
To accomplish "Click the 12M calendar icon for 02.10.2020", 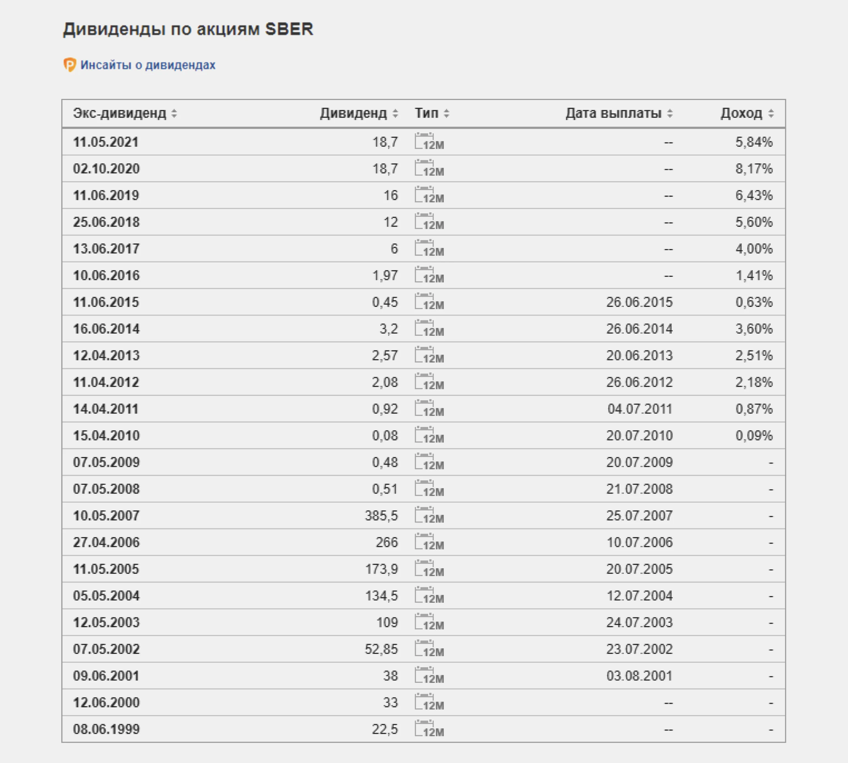I will point(429,169).
